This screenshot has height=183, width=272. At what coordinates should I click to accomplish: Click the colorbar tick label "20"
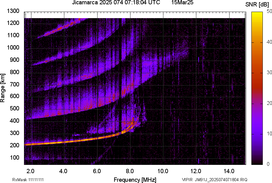click(269, 103)
